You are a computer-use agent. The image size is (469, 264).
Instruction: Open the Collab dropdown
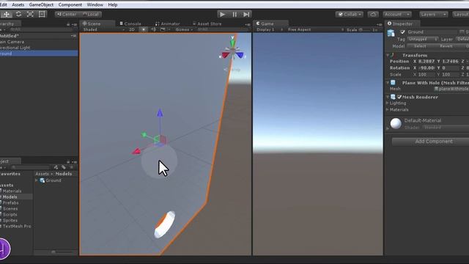coord(350,15)
